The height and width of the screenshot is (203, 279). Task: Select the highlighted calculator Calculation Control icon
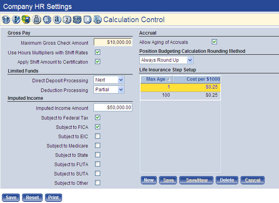pyautogui.click(x=26, y=19)
